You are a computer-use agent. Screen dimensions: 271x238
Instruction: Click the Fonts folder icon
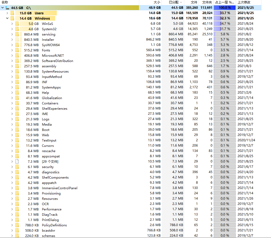[17, 50]
